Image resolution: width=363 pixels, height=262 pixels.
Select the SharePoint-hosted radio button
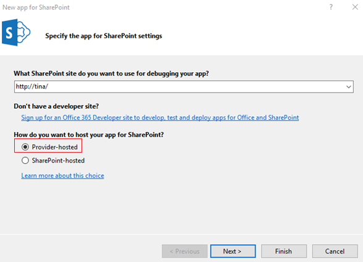[x=25, y=160]
